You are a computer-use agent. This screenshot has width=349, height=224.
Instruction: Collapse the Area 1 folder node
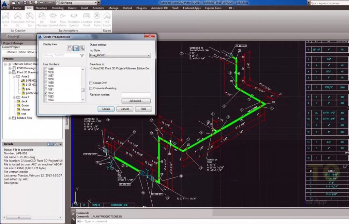(14, 76)
